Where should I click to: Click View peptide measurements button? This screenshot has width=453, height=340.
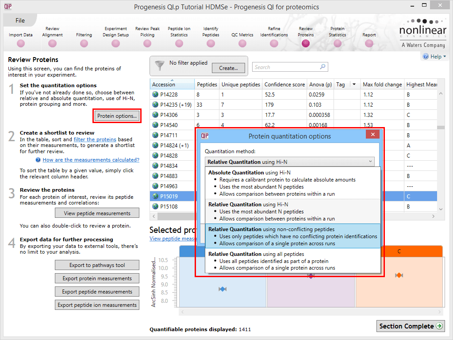click(x=97, y=213)
